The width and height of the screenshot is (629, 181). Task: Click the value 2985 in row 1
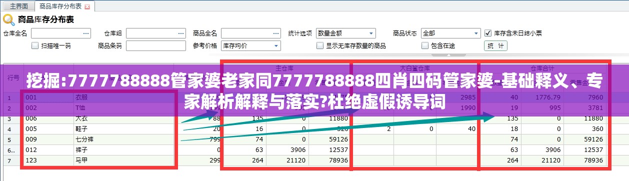[468, 97]
